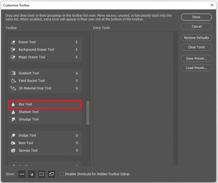Select the Dodge Tool icon
Viewport: 218px width, 183px height.
point(13,135)
